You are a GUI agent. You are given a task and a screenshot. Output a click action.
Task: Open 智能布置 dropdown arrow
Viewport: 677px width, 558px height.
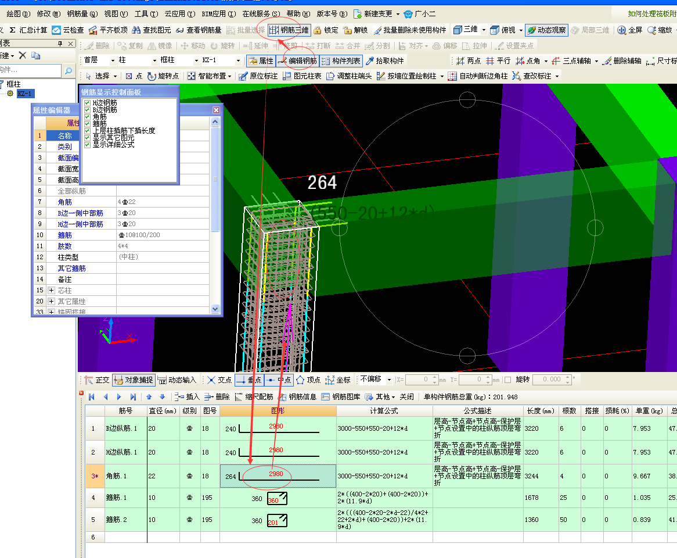[x=230, y=77]
